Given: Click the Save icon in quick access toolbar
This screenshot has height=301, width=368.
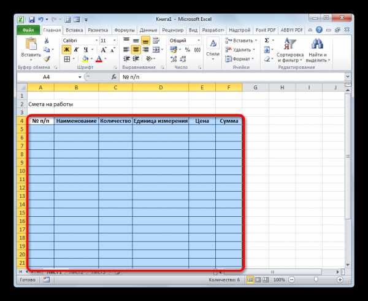Looking at the screenshot, I should coord(32,20).
